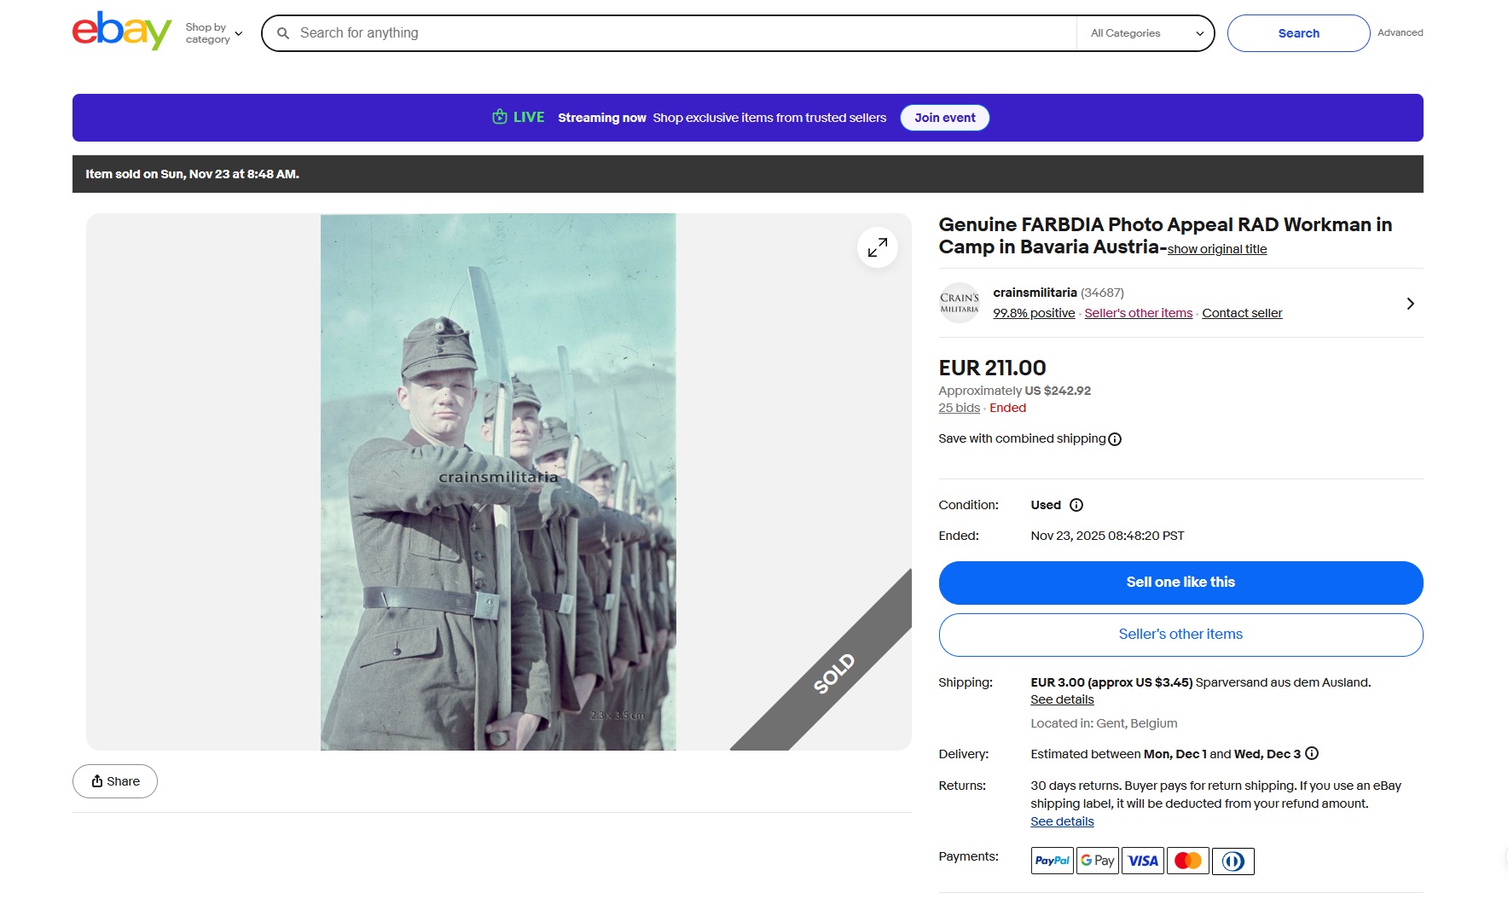Image resolution: width=1508 pixels, height=899 pixels.
Task: Click show original title link
Action: click(1216, 249)
